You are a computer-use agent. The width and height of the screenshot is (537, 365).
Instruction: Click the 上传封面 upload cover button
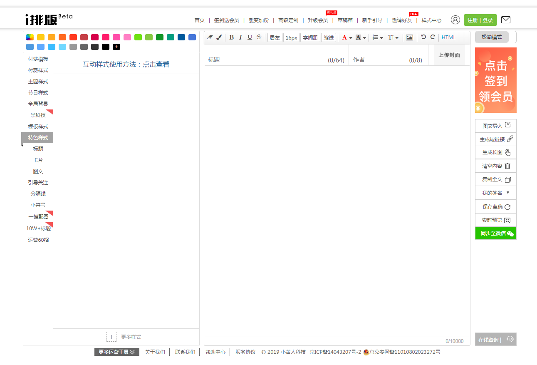pyautogui.click(x=449, y=55)
